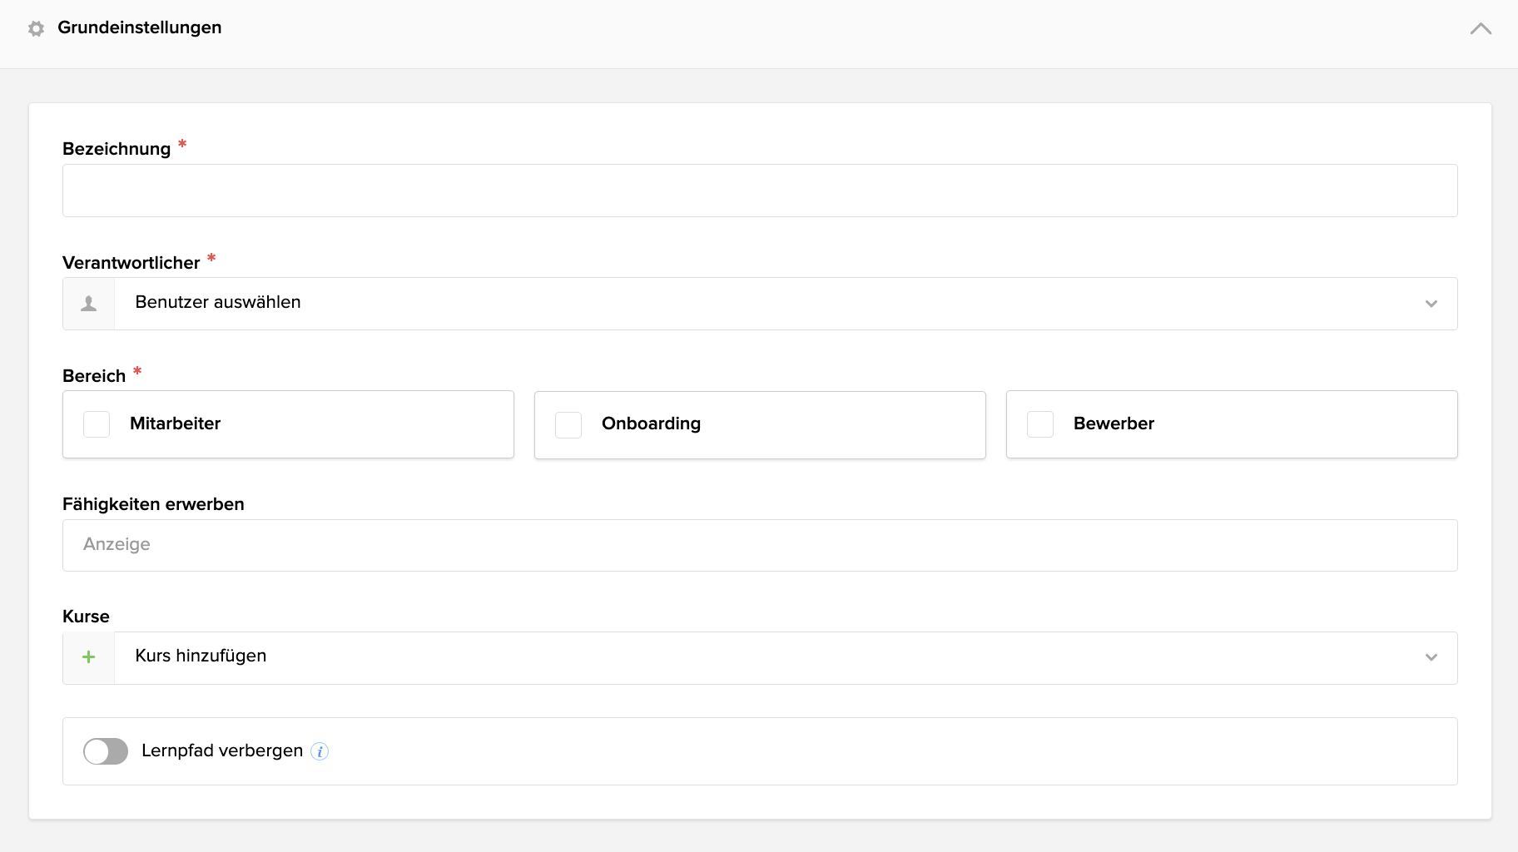
Task: Check the Bewerber checkbox
Action: 1040,424
